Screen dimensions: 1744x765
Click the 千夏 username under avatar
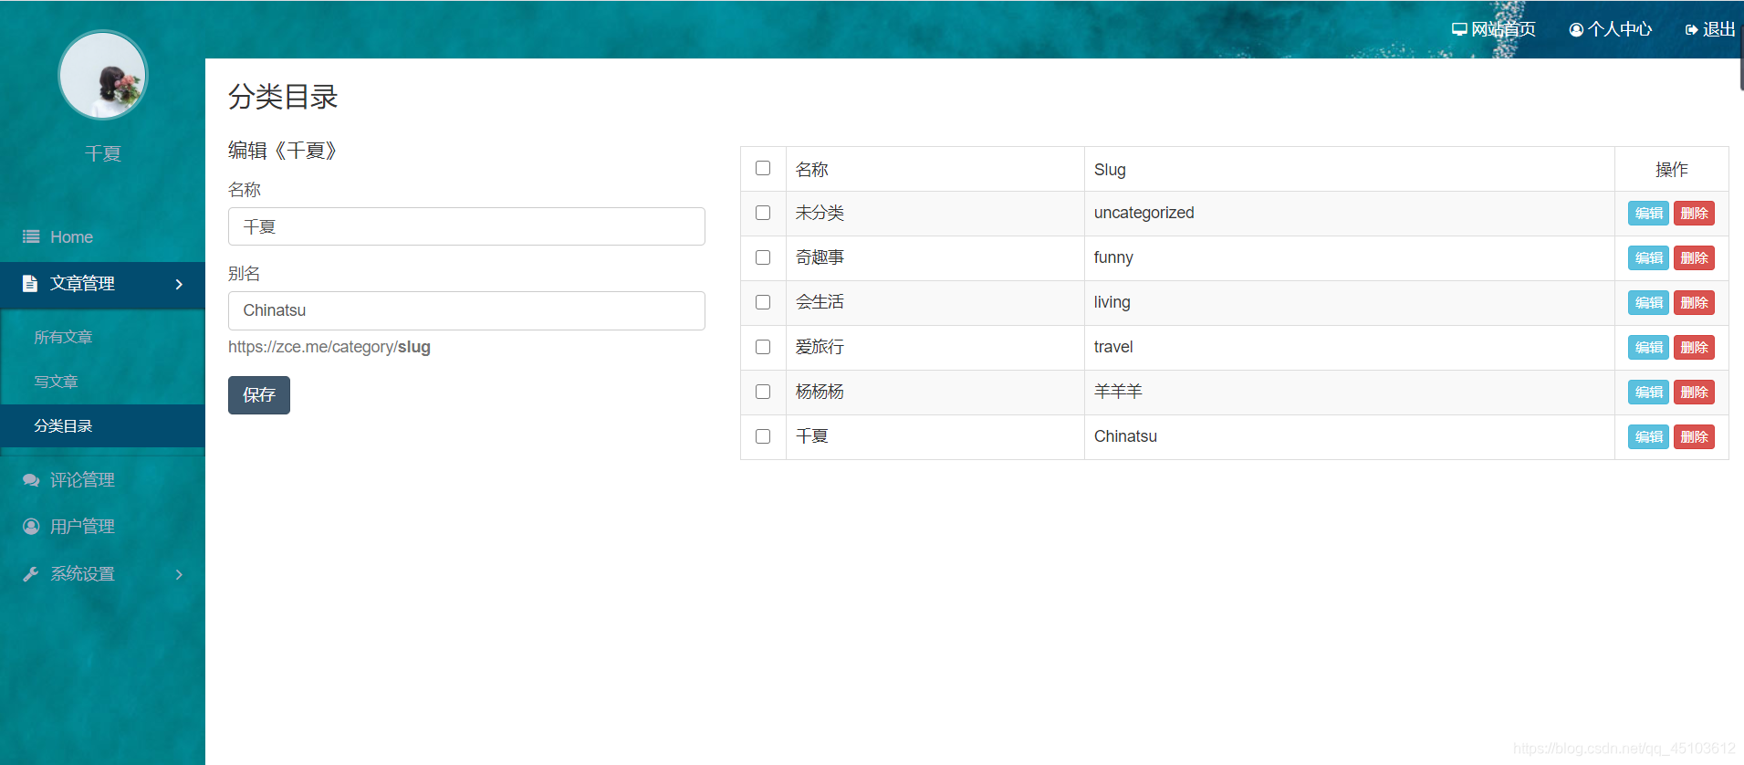coord(103,153)
